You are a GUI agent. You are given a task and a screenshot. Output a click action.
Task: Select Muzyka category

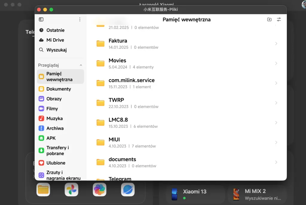(54, 119)
